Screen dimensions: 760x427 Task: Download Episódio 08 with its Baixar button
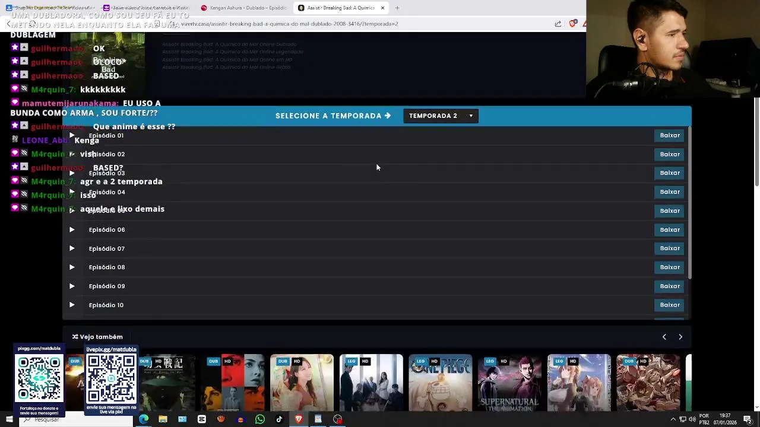pos(670,267)
